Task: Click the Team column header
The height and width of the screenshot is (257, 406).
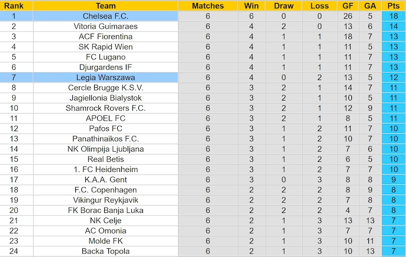Action: coord(106,6)
